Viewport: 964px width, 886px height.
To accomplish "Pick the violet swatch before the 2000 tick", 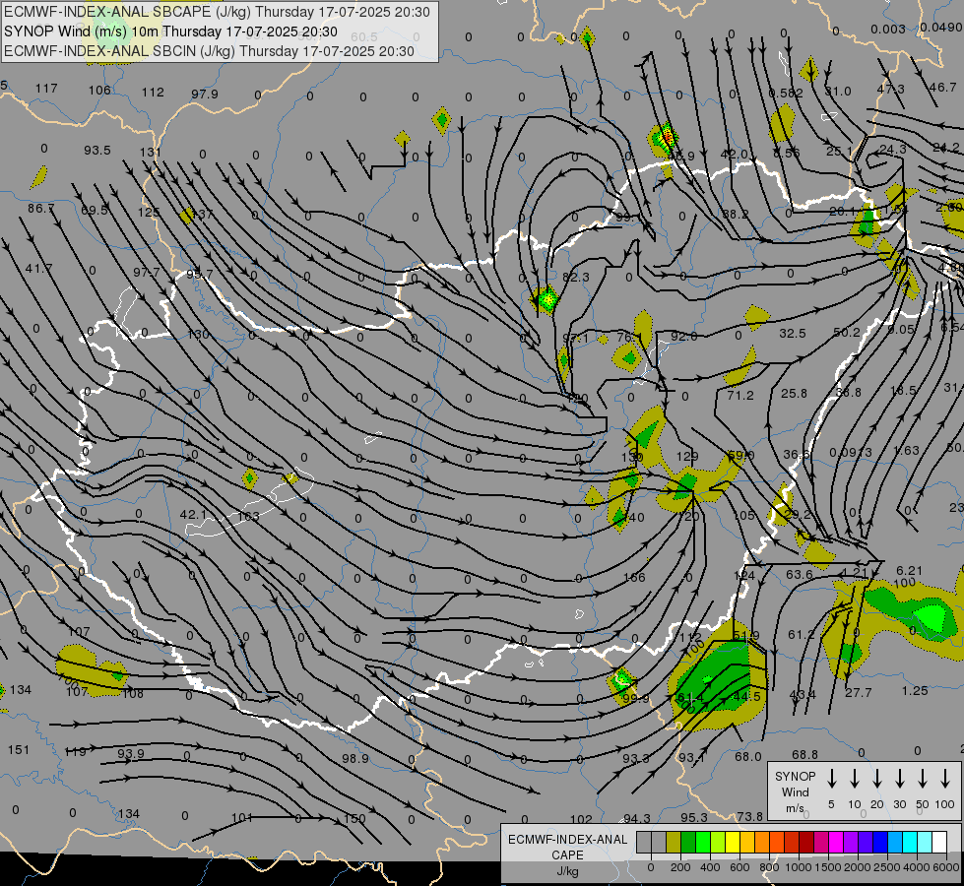I will pos(850,843).
